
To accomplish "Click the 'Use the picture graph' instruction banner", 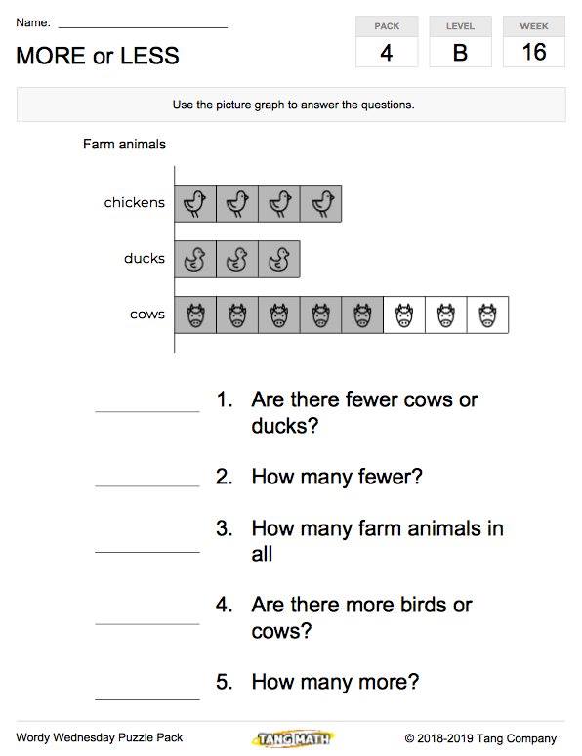I will (x=291, y=105).
